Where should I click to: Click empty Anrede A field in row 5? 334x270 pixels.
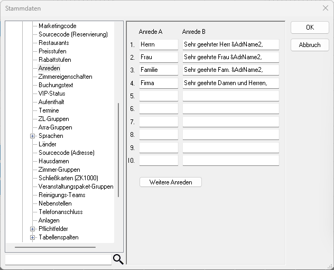pyautogui.click(x=159, y=96)
